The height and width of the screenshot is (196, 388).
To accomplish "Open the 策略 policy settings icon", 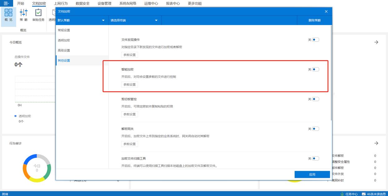I will pyautogui.click(x=23, y=15).
